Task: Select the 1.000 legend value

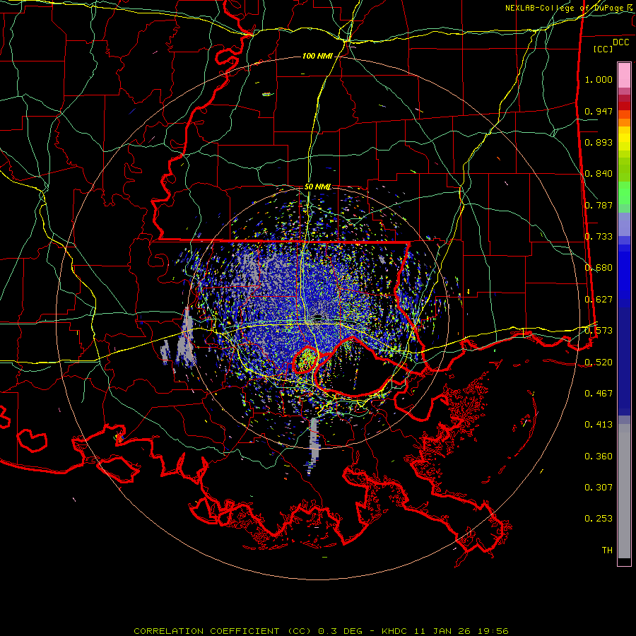Action: 599,79
